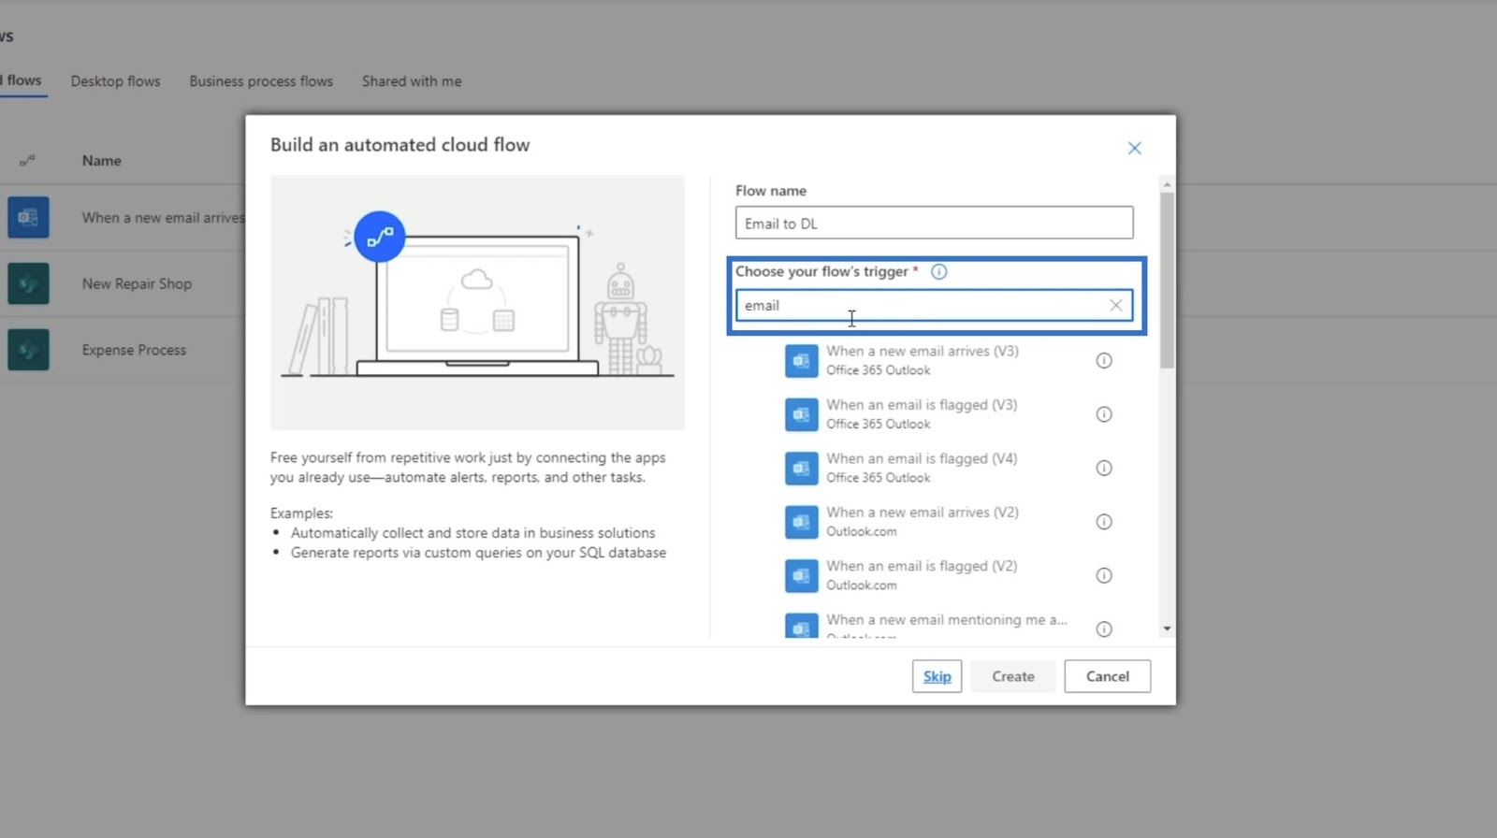
Task: Click Outlook icon for 'new email arrives (V3)'
Action: point(801,360)
